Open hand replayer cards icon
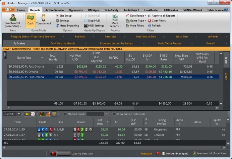The height and width of the screenshot is (159, 232). (x=33, y=114)
